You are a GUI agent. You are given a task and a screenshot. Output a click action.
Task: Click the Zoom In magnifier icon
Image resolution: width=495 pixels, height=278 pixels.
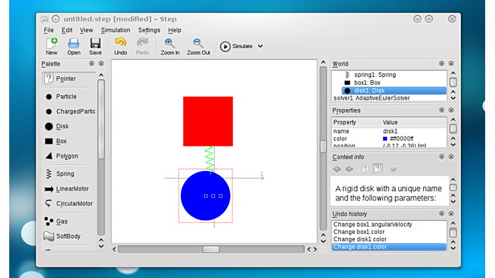170,44
